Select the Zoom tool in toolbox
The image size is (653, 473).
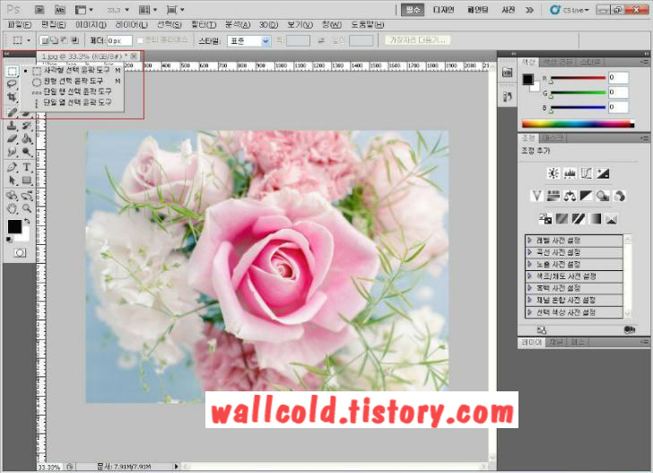27,208
